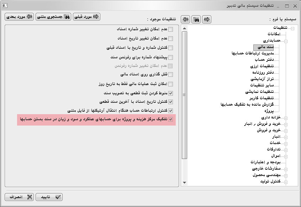Open جستجوی متنی text search
This screenshot has height=207, width=301.
(53, 17)
